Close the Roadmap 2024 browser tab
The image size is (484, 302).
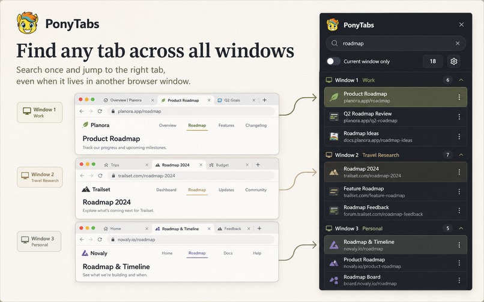point(201,165)
